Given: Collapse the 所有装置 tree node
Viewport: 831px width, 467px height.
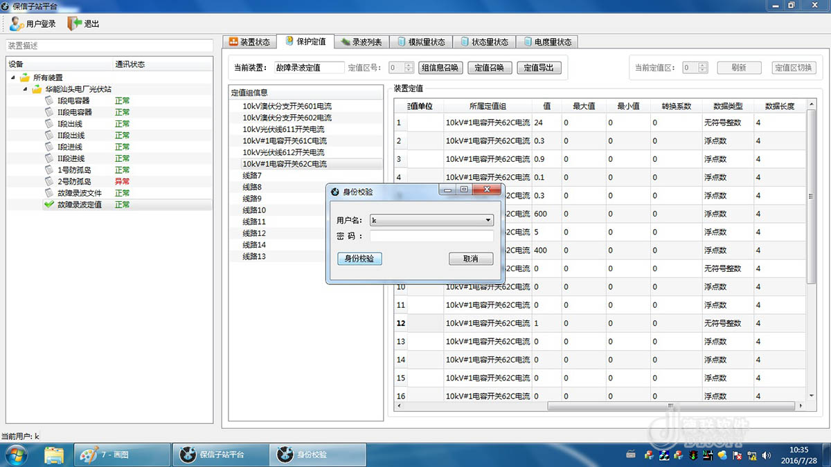Looking at the screenshot, I should (15, 77).
